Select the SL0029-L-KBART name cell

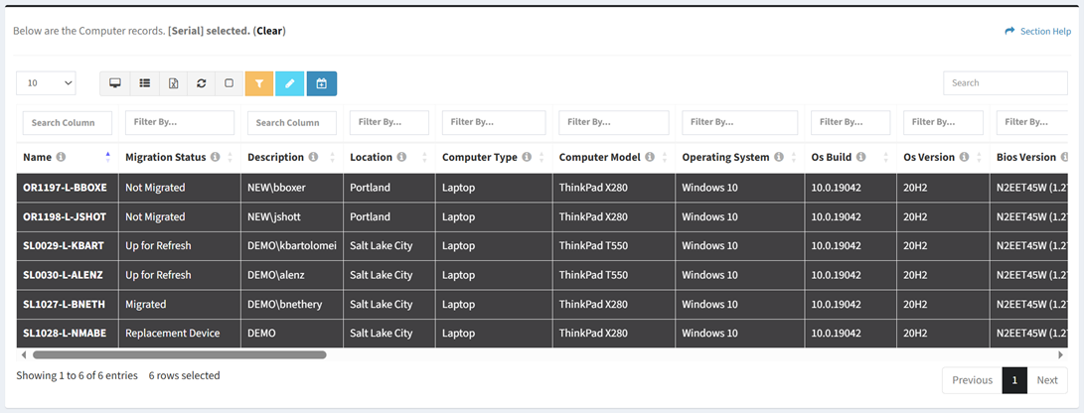67,246
